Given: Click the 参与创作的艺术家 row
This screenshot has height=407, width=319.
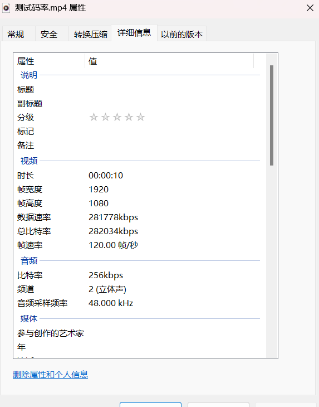Looking at the screenshot, I should point(51,333).
